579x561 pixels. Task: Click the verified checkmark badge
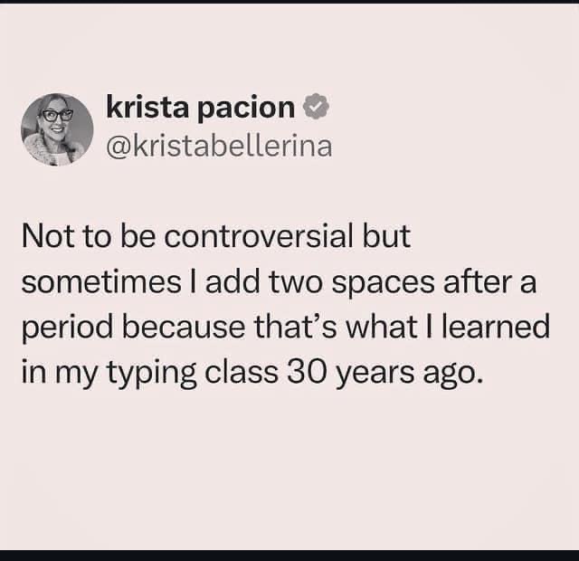pyautogui.click(x=314, y=108)
